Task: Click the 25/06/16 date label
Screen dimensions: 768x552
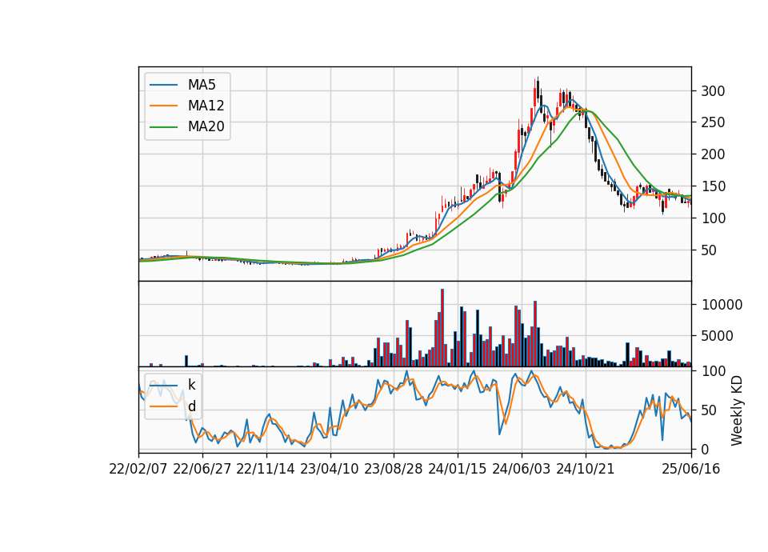Action: point(691,469)
